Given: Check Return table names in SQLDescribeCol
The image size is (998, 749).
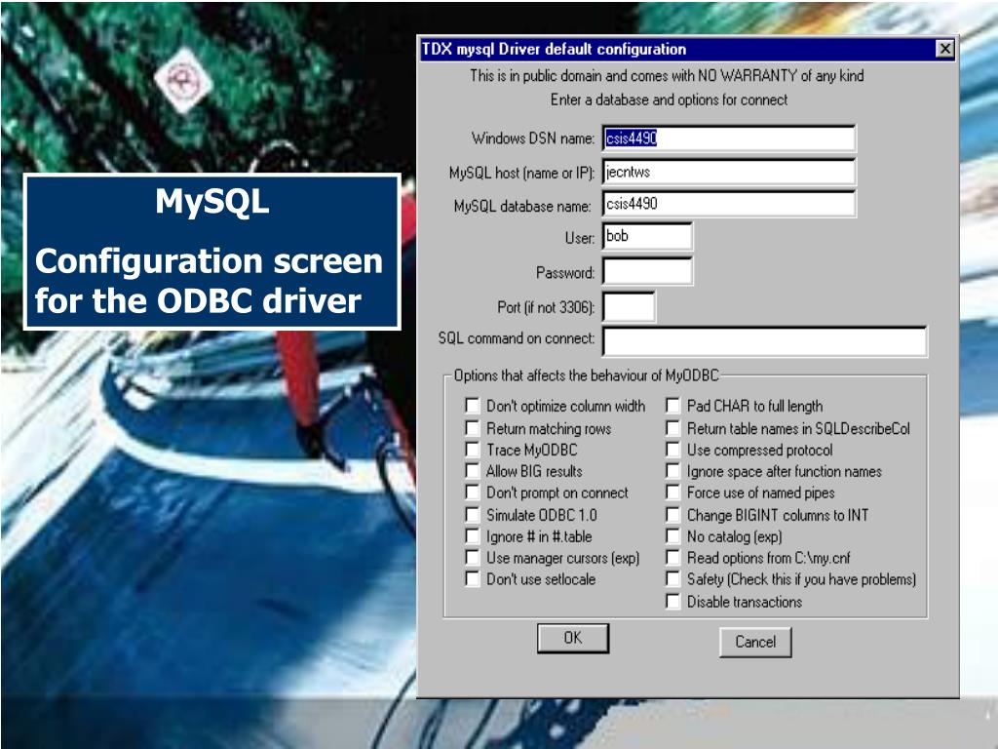Looking at the screenshot, I should click(672, 428).
